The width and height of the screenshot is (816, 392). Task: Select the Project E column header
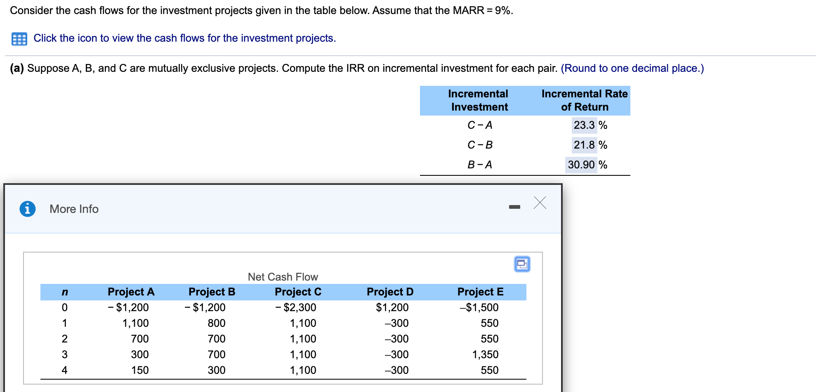coord(480,292)
